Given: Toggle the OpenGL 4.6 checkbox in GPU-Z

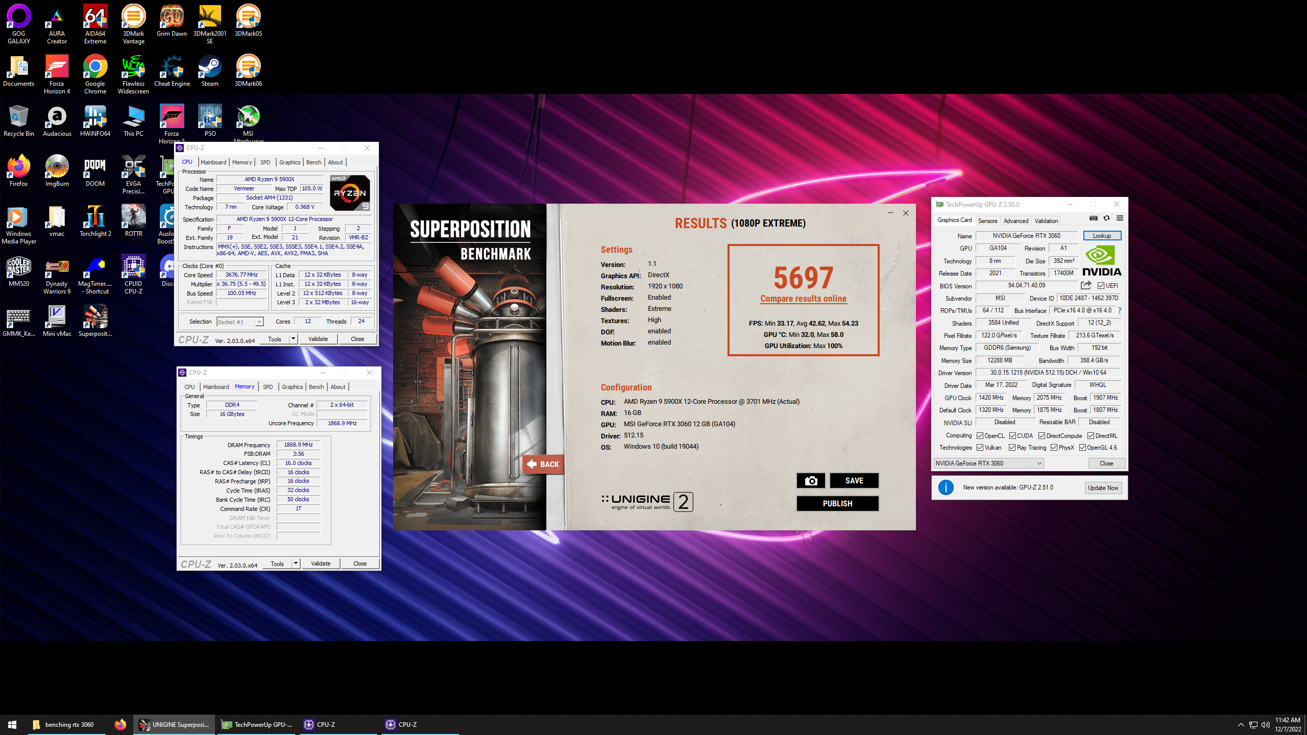Looking at the screenshot, I should [1082, 448].
